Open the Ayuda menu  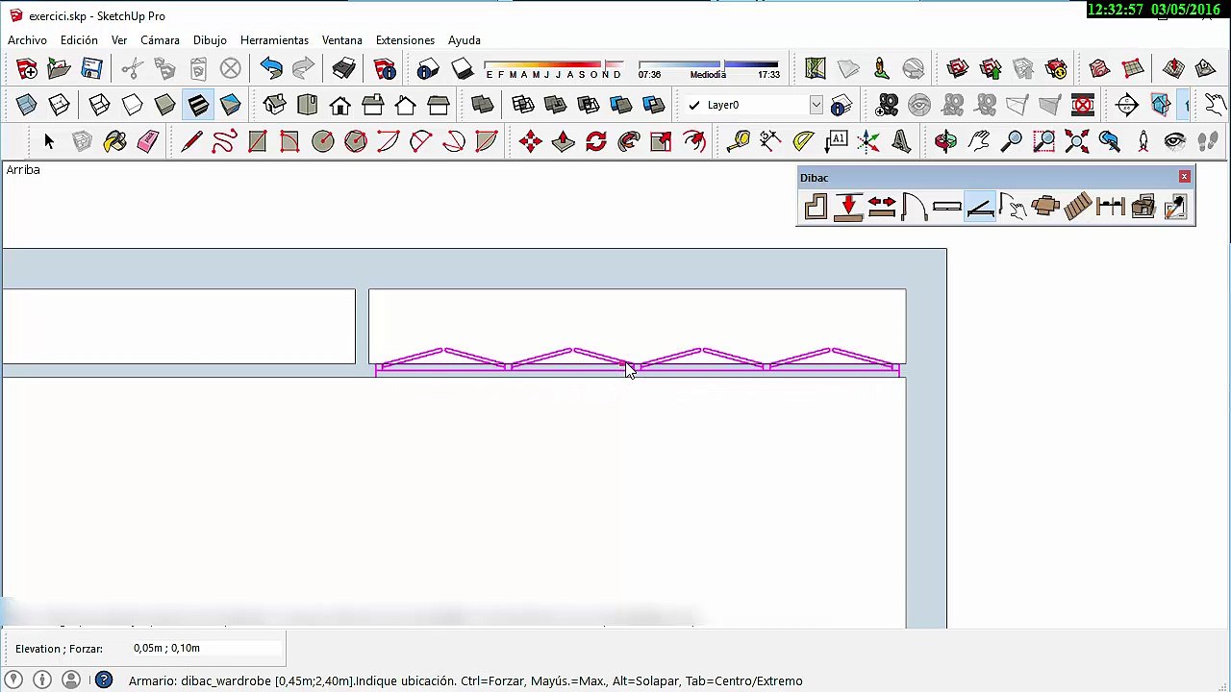tap(465, 40)
